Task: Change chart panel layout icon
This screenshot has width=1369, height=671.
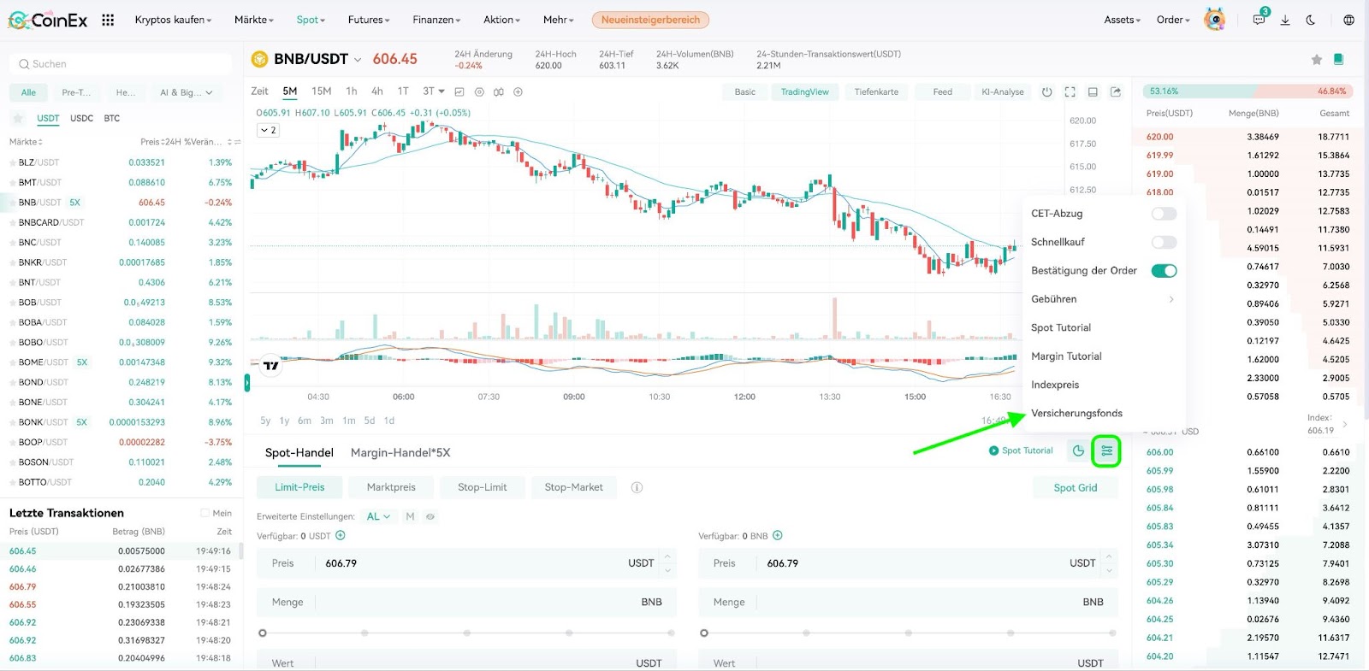Action: 1093,91
